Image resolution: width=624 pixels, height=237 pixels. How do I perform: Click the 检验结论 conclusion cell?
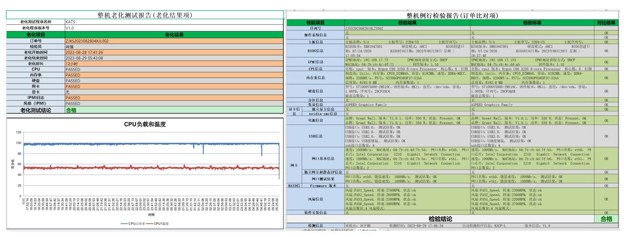440,219
